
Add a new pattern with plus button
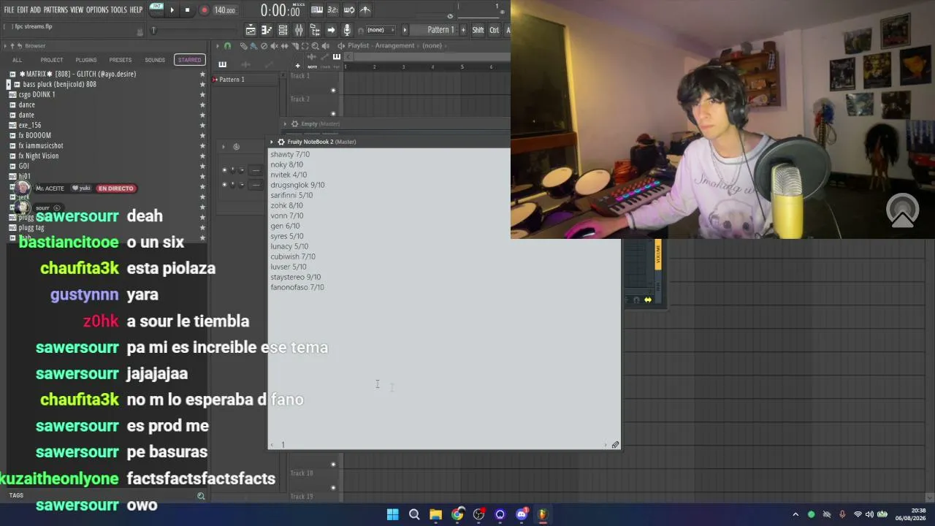coord(463,30)
